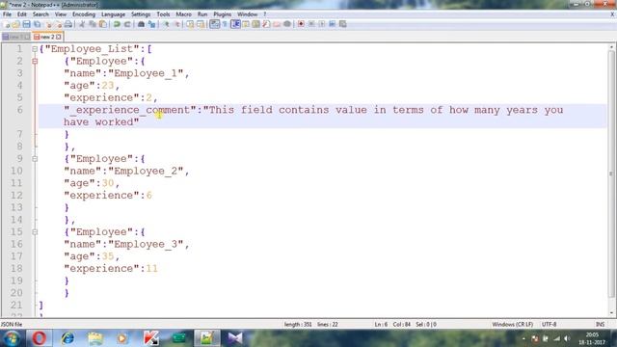The image size is (617, 347).
Task: Place the cursor in the "_experience_comment" line
Action: tap(323, 116)
